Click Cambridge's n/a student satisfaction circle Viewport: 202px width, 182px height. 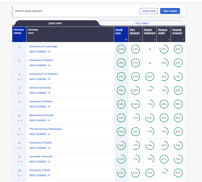point(150,49)
